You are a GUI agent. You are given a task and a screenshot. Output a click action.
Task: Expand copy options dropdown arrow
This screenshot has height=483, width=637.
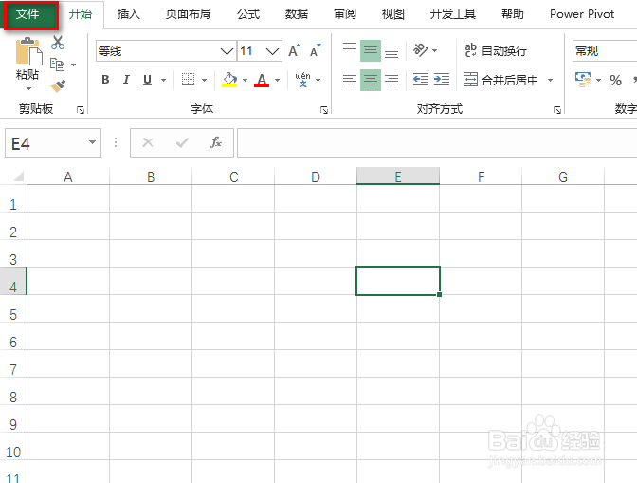(x=74, y=65)
